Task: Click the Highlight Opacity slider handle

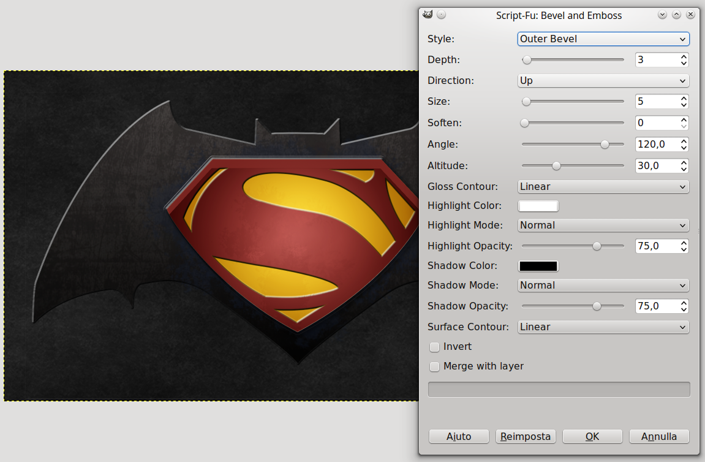Action: 597,246
